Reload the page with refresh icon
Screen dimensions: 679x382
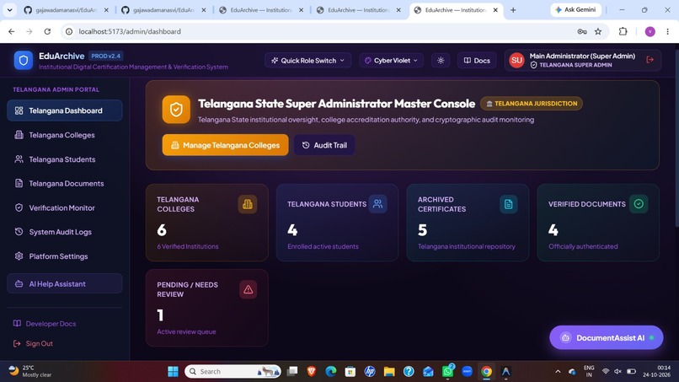(x=48, y=31)
